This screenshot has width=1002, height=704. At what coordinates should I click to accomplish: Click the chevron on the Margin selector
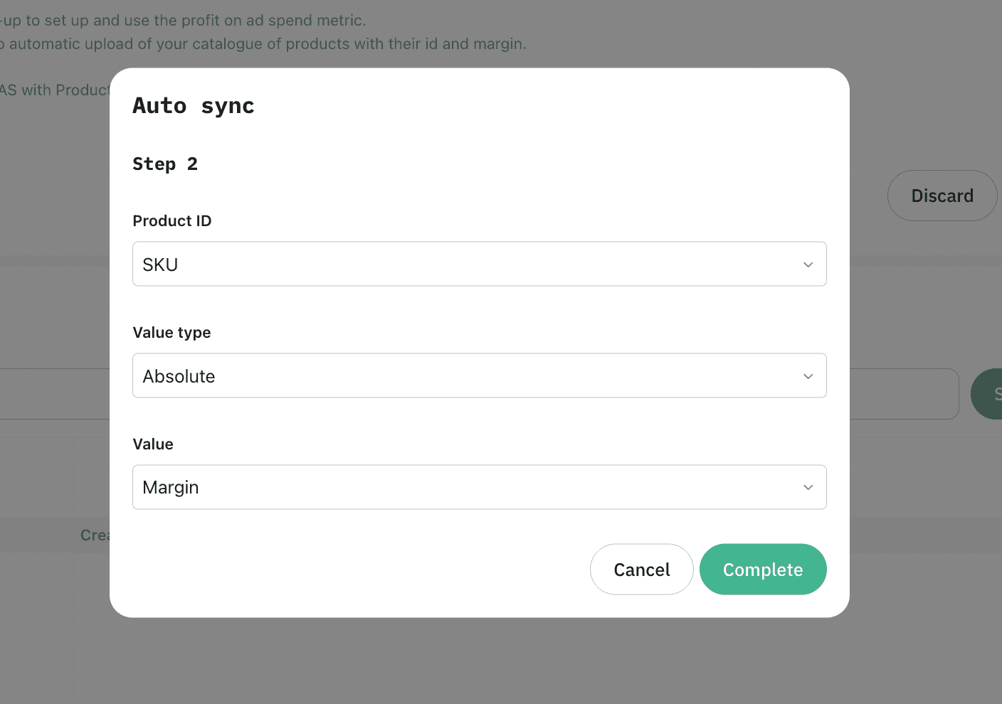[808, 487]
